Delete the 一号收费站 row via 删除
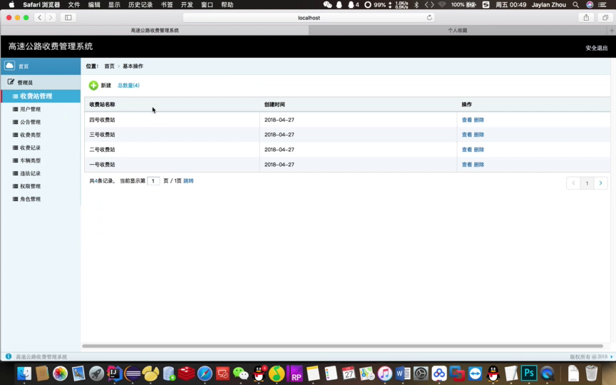Viewport: 616px width, 385px height. 479,165
